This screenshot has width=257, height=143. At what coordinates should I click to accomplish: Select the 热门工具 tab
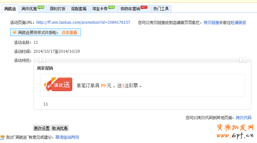coord(161,8)
